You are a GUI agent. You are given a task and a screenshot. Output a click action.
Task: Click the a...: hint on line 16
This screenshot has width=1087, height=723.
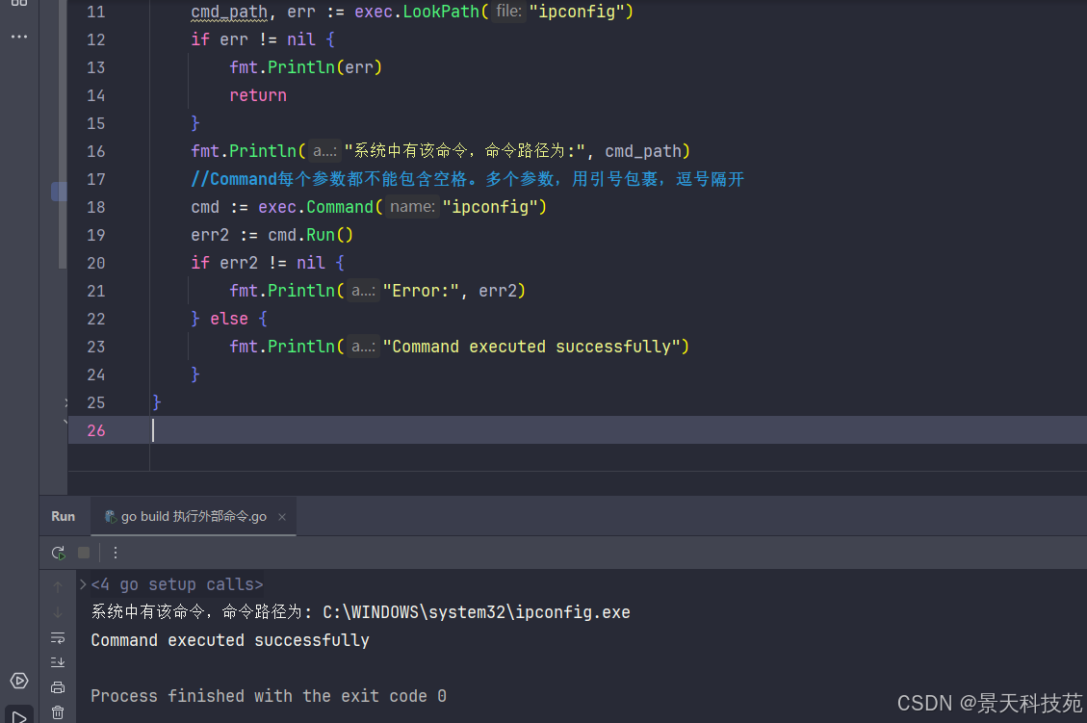[324, 150]
